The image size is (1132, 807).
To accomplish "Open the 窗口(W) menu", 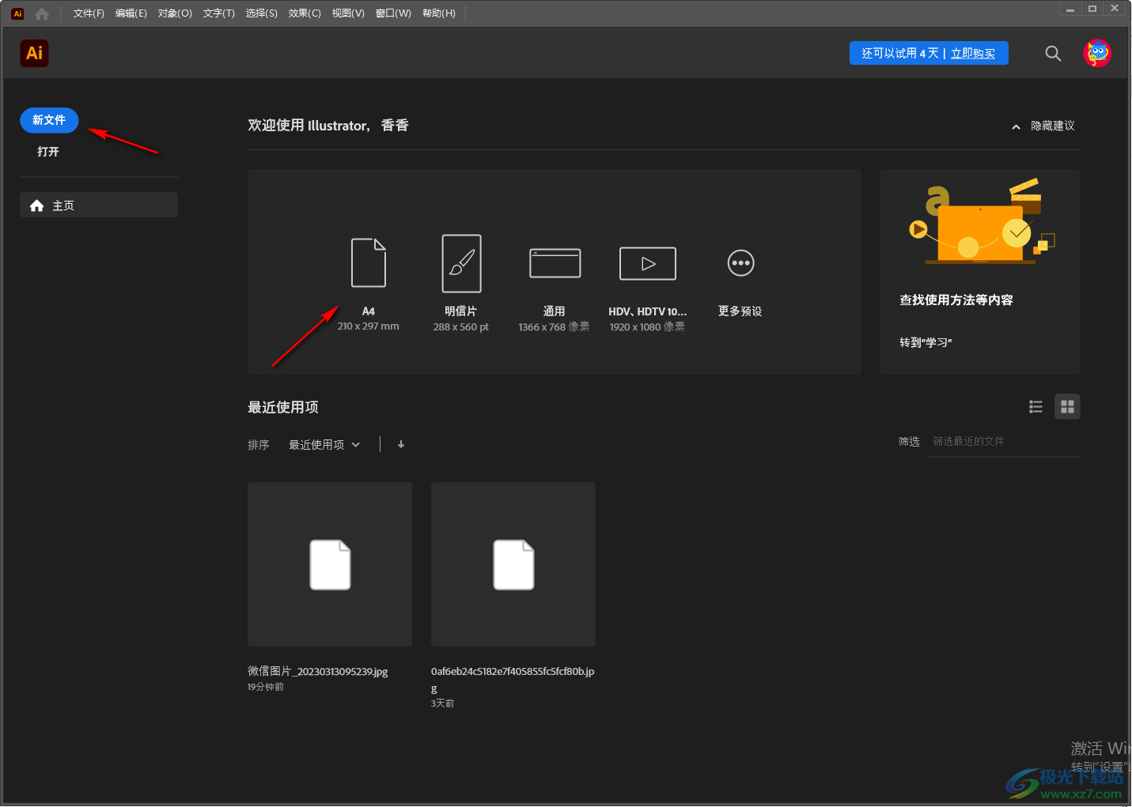I will pyautogui.click(x=393, y=13).
